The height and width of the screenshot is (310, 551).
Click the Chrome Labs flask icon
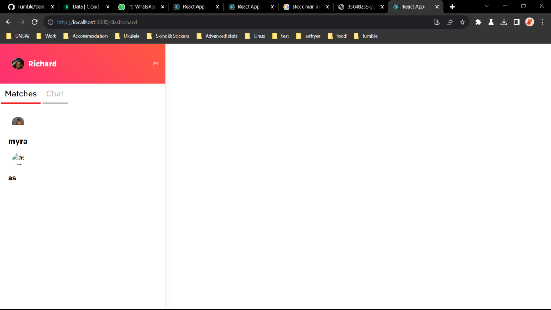click(491, 22)
